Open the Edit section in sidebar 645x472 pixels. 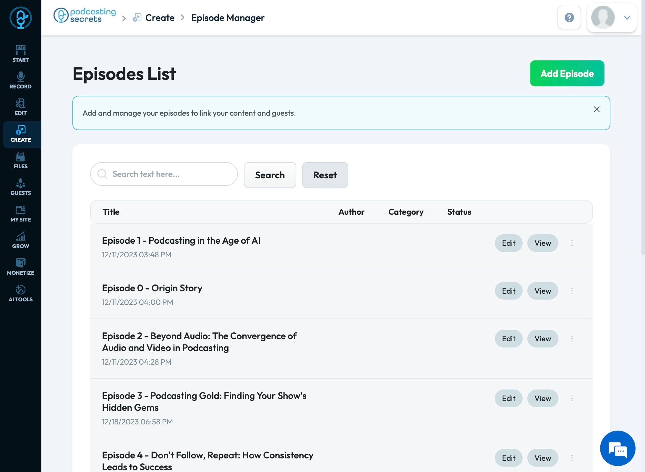[20, 107]
